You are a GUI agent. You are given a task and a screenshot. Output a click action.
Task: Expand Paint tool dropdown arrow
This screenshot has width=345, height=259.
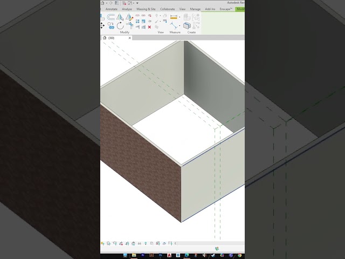(161, 21)
